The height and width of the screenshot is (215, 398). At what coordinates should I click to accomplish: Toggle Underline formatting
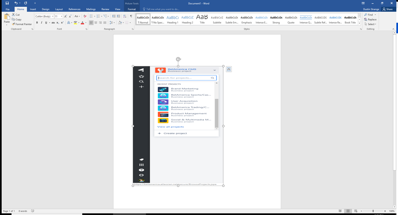coord(46,23)
